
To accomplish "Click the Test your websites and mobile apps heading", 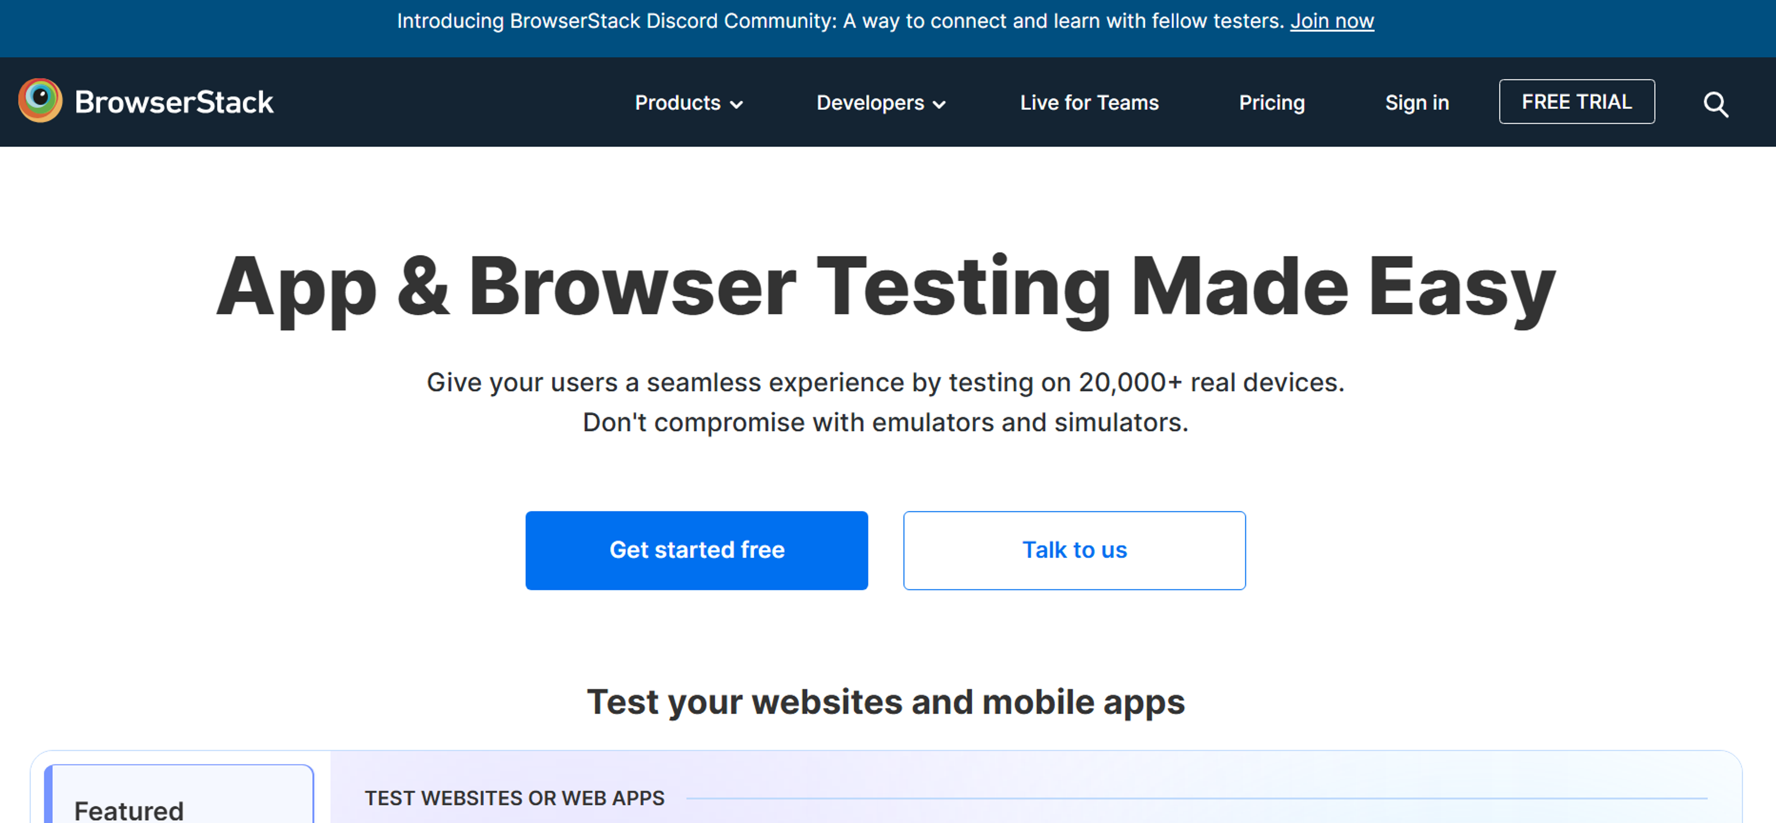I will [x=885, y=702].
